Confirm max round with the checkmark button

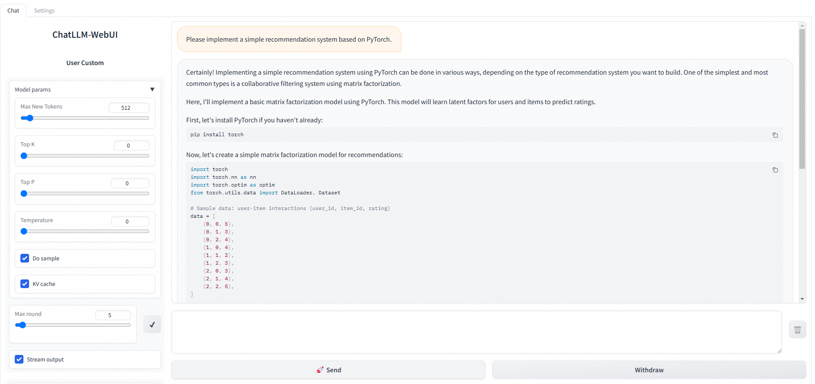coord(152,325)
